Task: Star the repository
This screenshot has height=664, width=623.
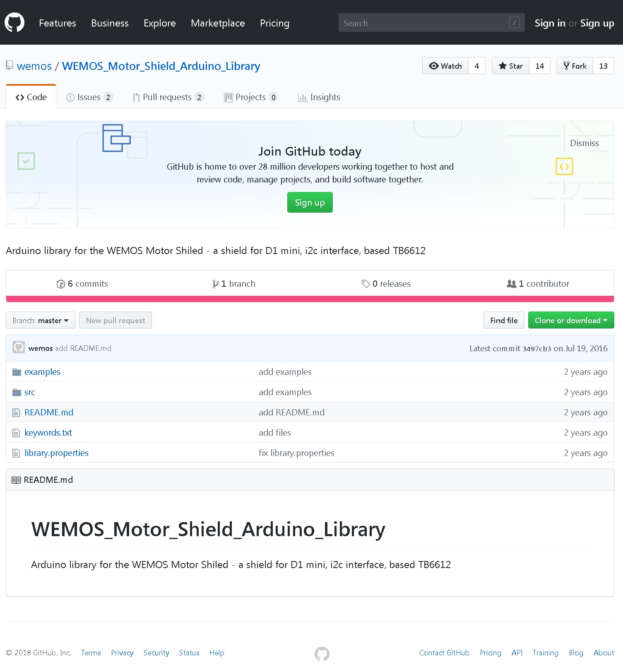Action: click(510, 66)
